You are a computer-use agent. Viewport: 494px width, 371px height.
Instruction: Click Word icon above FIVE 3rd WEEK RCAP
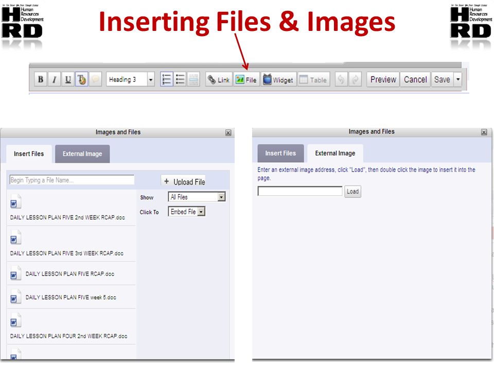15,237
